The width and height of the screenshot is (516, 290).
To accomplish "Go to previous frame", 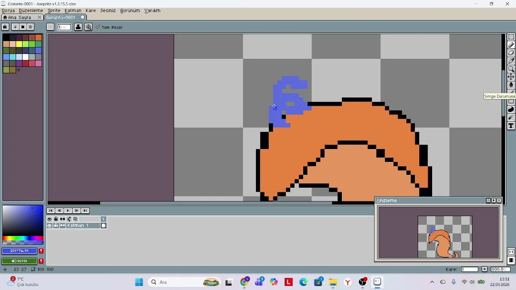I will coord(59,211).
